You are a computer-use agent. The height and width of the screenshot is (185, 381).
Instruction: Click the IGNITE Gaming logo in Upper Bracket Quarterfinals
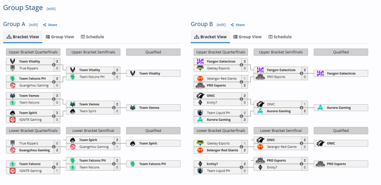pos(13,120)
